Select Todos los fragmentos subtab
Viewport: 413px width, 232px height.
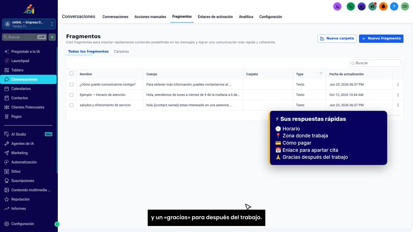pyautogui.click(x=88, y=51)
